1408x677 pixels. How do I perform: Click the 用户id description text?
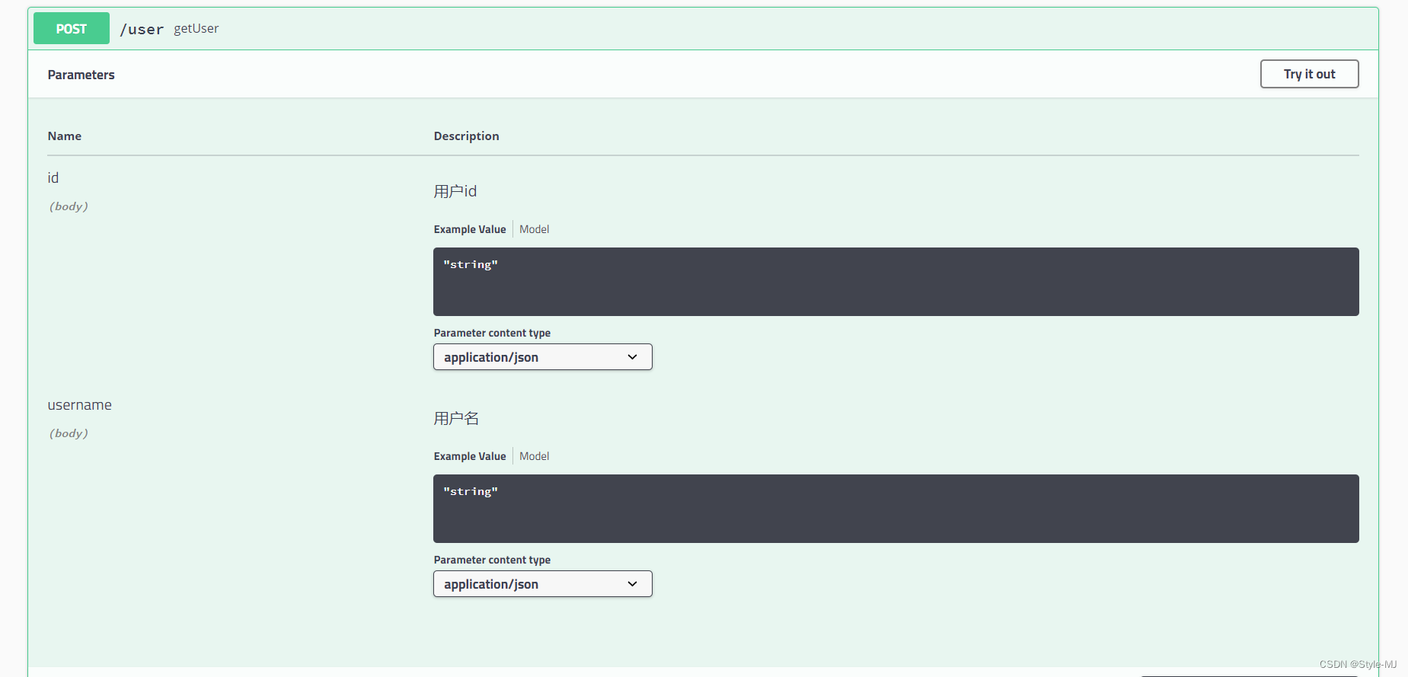pos(455,191)
